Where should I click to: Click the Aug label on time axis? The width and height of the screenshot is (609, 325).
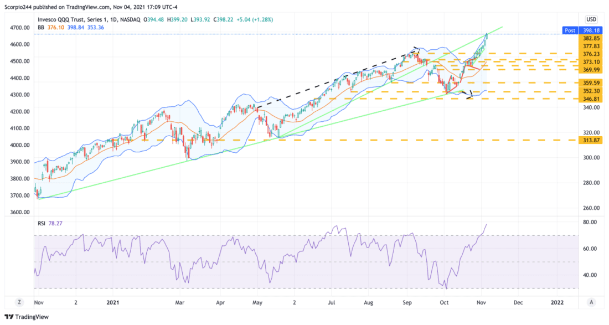(368, 302)
